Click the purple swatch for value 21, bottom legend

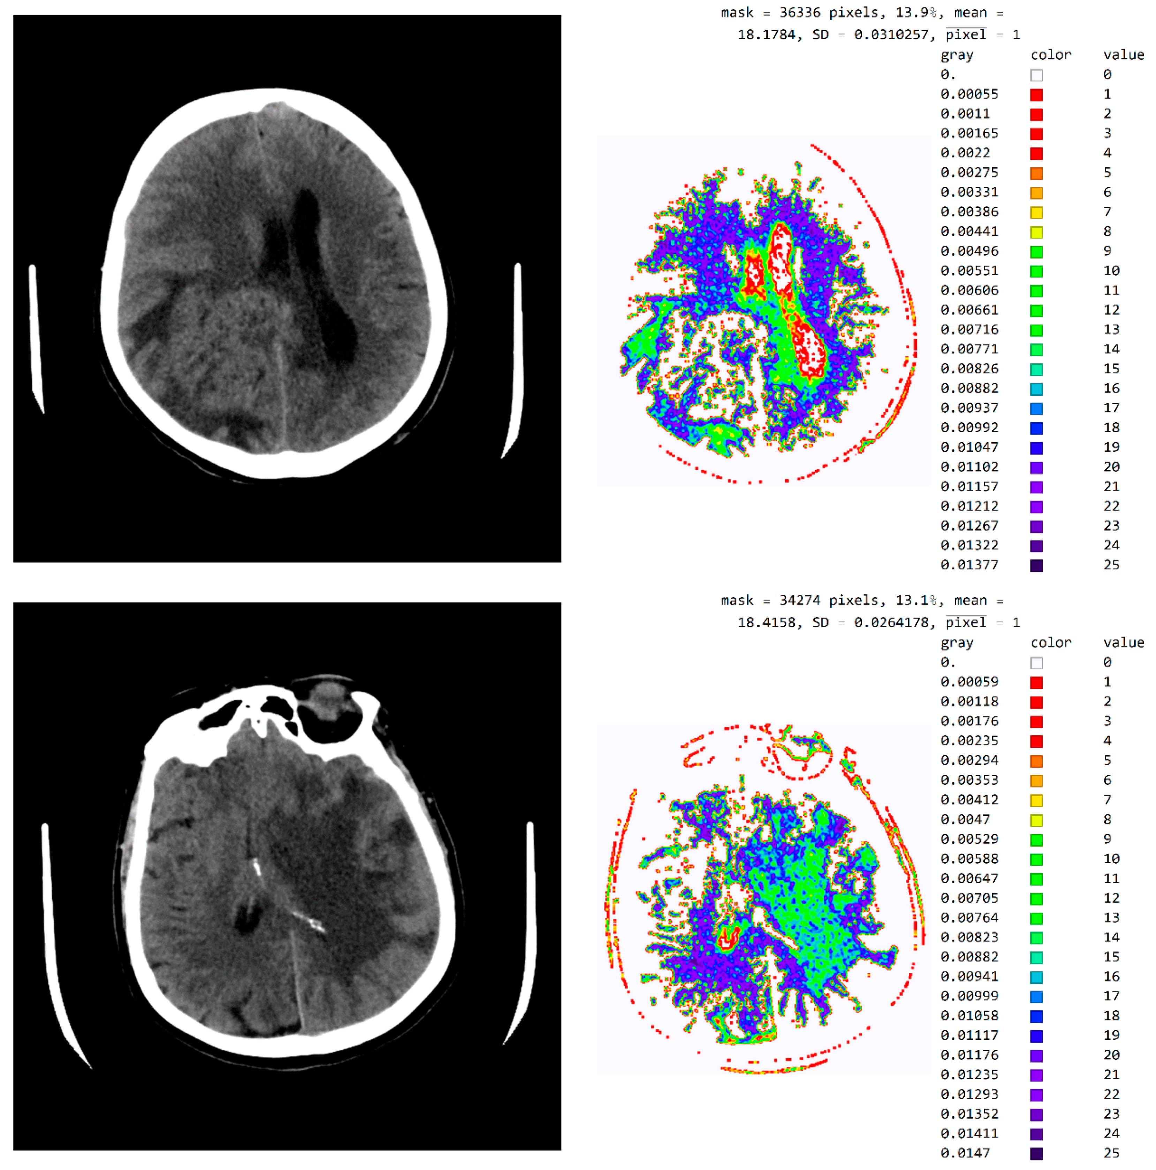[1036, 1075]
